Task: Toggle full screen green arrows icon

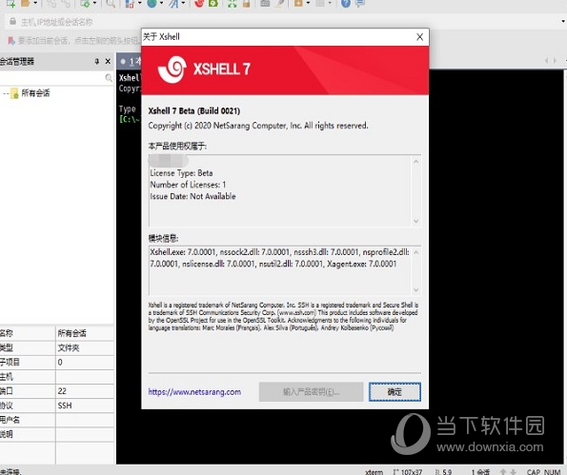Action: click(233, 4)
